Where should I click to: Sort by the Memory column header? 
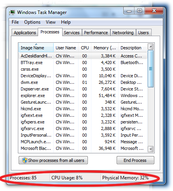(x=105, y=48)
